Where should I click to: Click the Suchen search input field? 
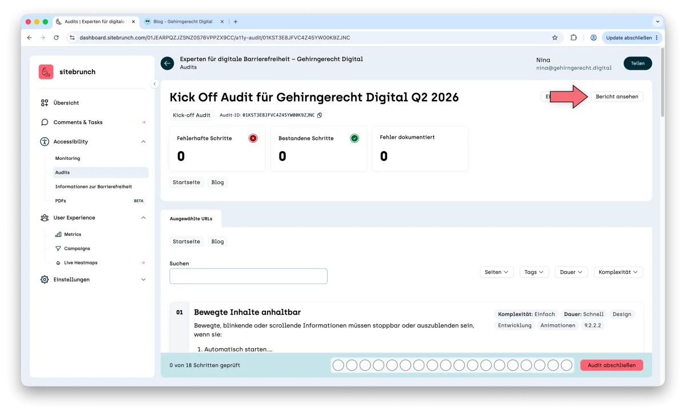(x=249, y=276)
